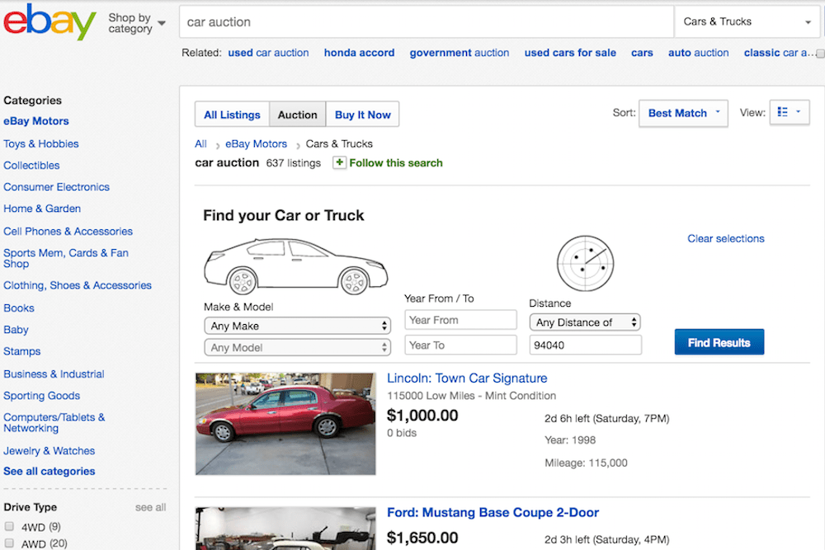Click the red Lincoln Town Car thumbnail
This screenshot has width=825, height=550.
tap(285, 424)
